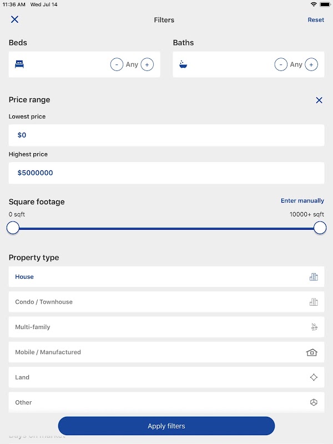Tap the bathtub icon in Baths
Viewport: 333px width, 444px height.
click(183, 64)
